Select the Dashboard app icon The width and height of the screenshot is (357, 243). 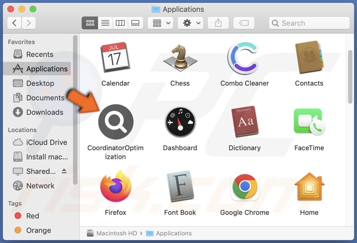coord(180,122)
